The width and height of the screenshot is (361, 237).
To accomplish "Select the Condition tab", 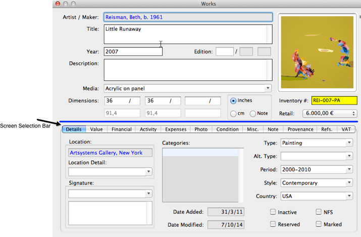I will click(x=227, y=129).
